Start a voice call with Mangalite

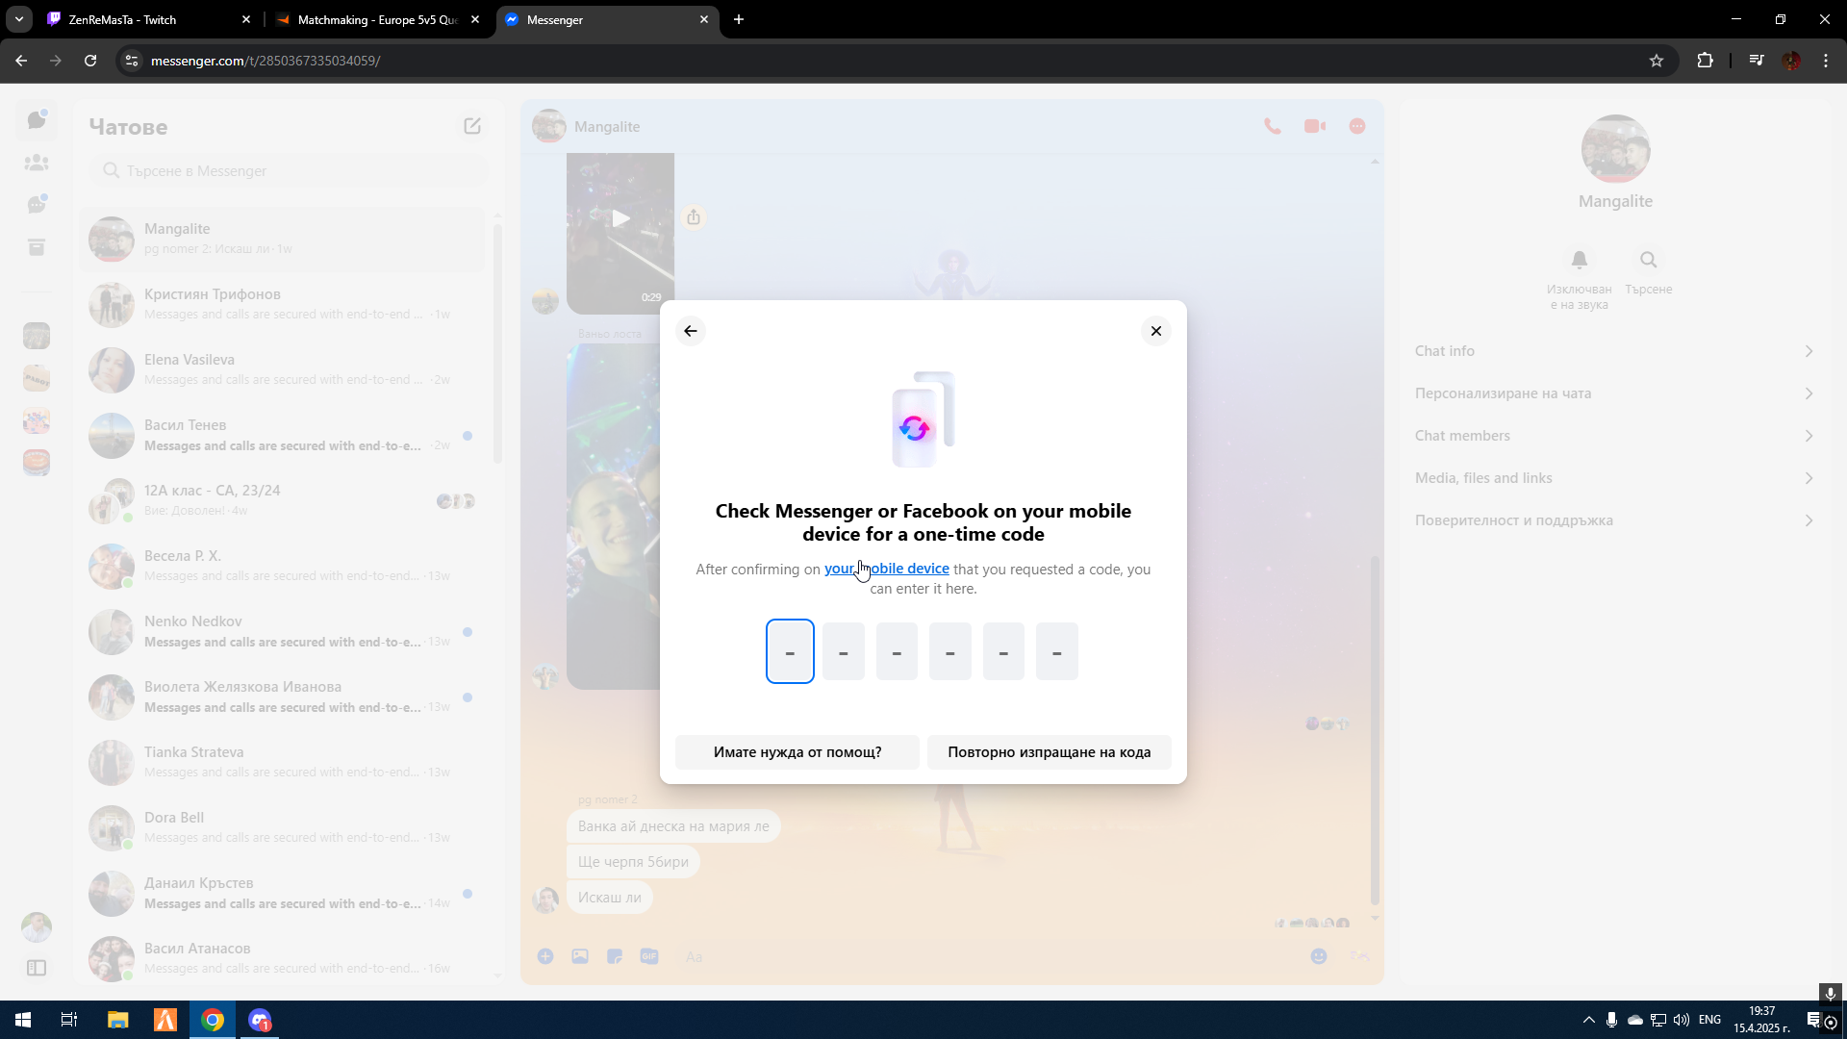[1272, 126]
